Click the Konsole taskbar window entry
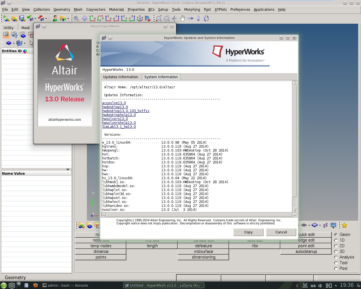 (x=65, y=285)
